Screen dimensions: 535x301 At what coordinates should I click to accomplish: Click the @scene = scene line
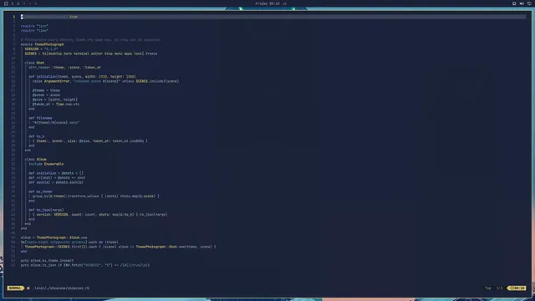pos(46,94)
